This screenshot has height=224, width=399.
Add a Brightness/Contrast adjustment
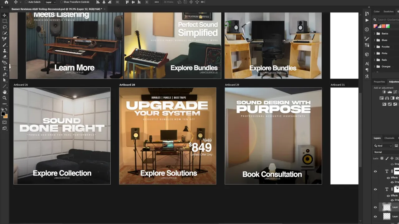tap(384, 92)
